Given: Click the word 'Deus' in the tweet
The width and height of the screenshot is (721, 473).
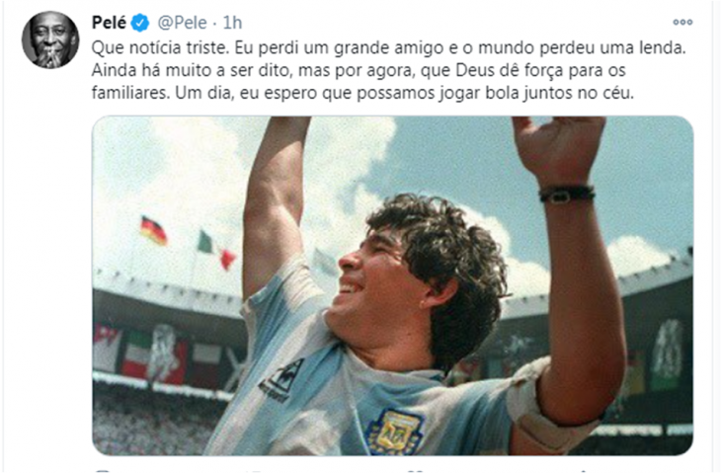Looking at the screenshot, I should point(476,70).
